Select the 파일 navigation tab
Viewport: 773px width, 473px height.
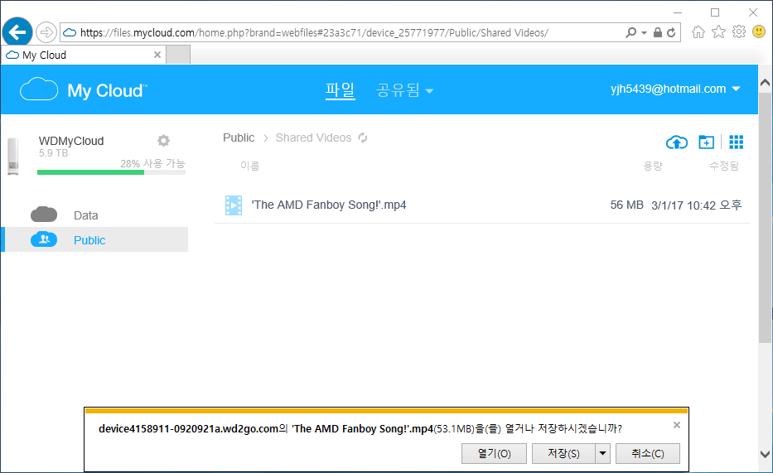(x=341, y=90)
